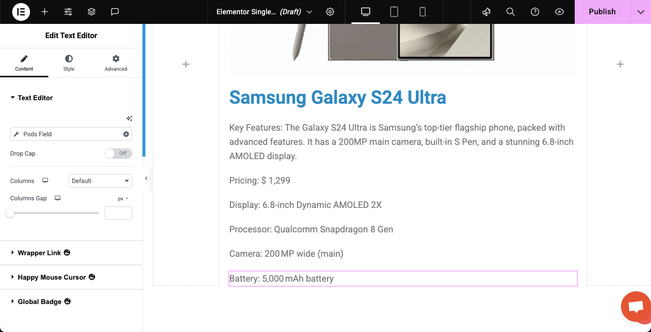Open page settings gear icon
The height and width of the screenshot is (332, 651).
click(x=330, y=12)
